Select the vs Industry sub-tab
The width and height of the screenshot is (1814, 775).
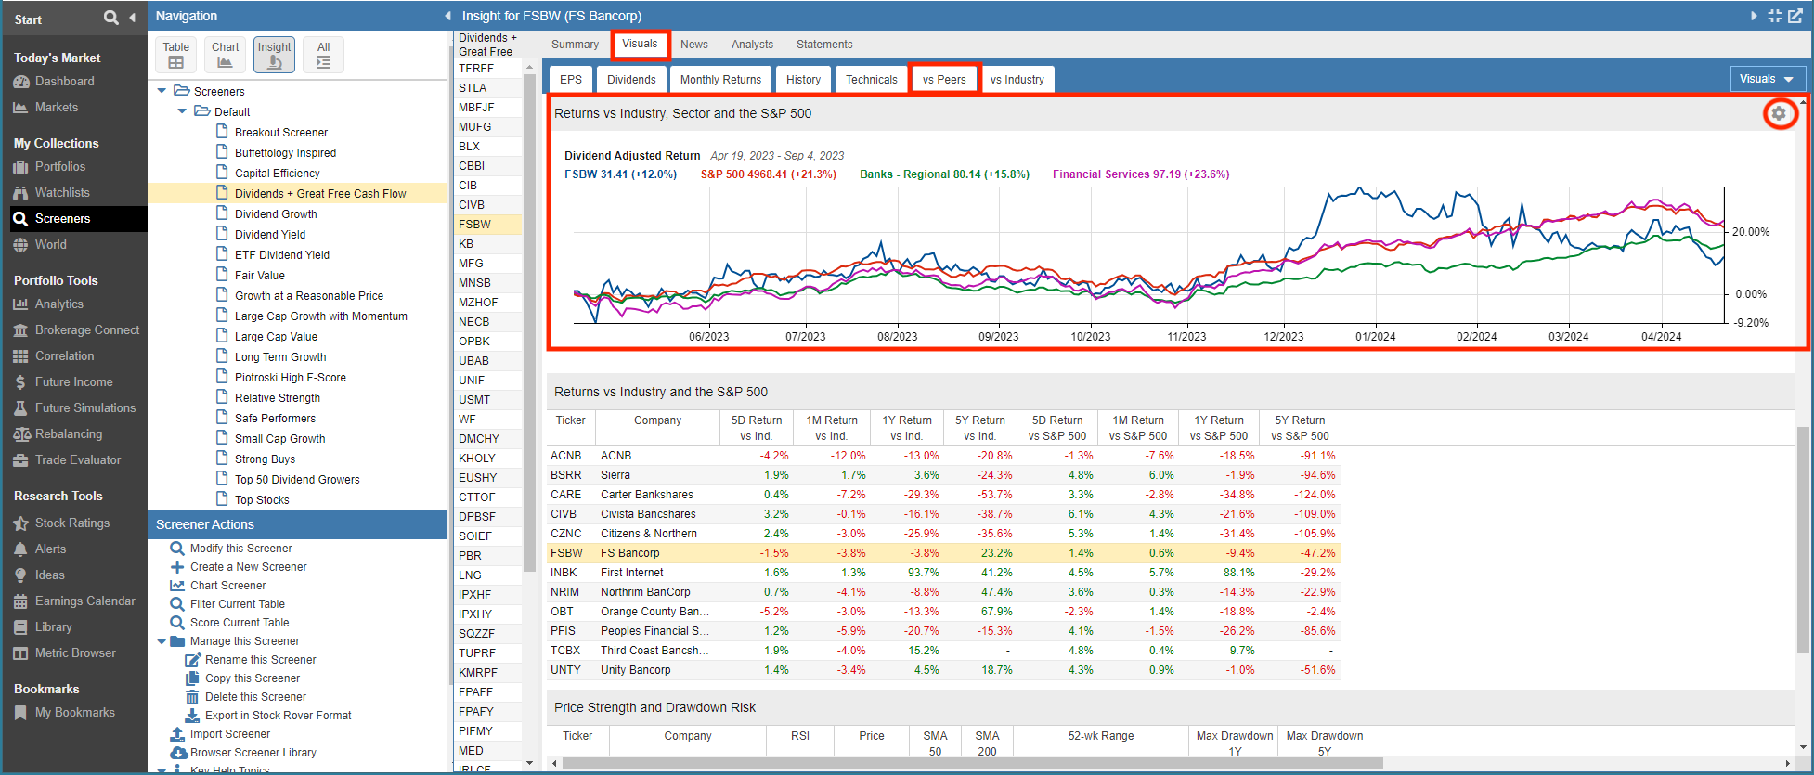pos(1017,80)
